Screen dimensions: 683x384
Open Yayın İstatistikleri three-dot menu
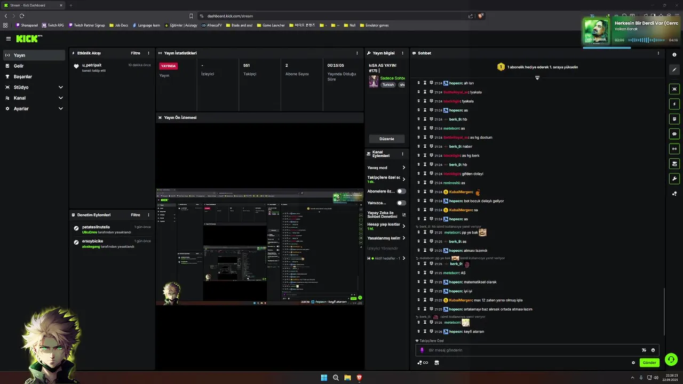(357, 53)
